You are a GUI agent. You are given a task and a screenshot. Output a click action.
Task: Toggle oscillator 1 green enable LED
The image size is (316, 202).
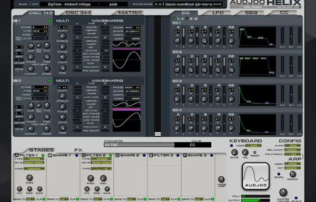point(49,21)
